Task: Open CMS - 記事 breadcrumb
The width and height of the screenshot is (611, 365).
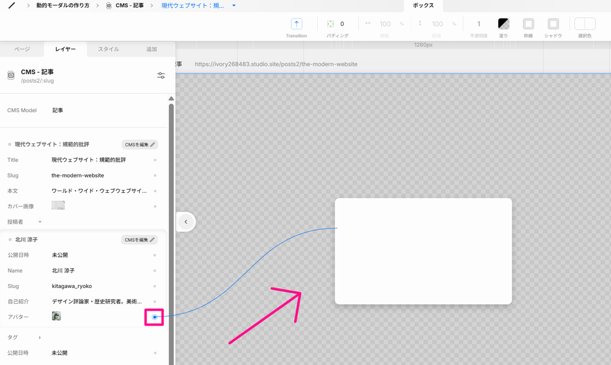Action: (130, 5)
